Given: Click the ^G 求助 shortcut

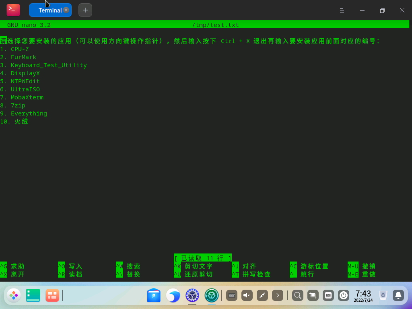Looking at the screenshot, I should (x=12, y=266).
